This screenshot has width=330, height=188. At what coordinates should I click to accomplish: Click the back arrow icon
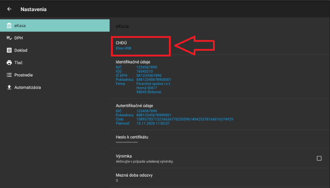9,9
